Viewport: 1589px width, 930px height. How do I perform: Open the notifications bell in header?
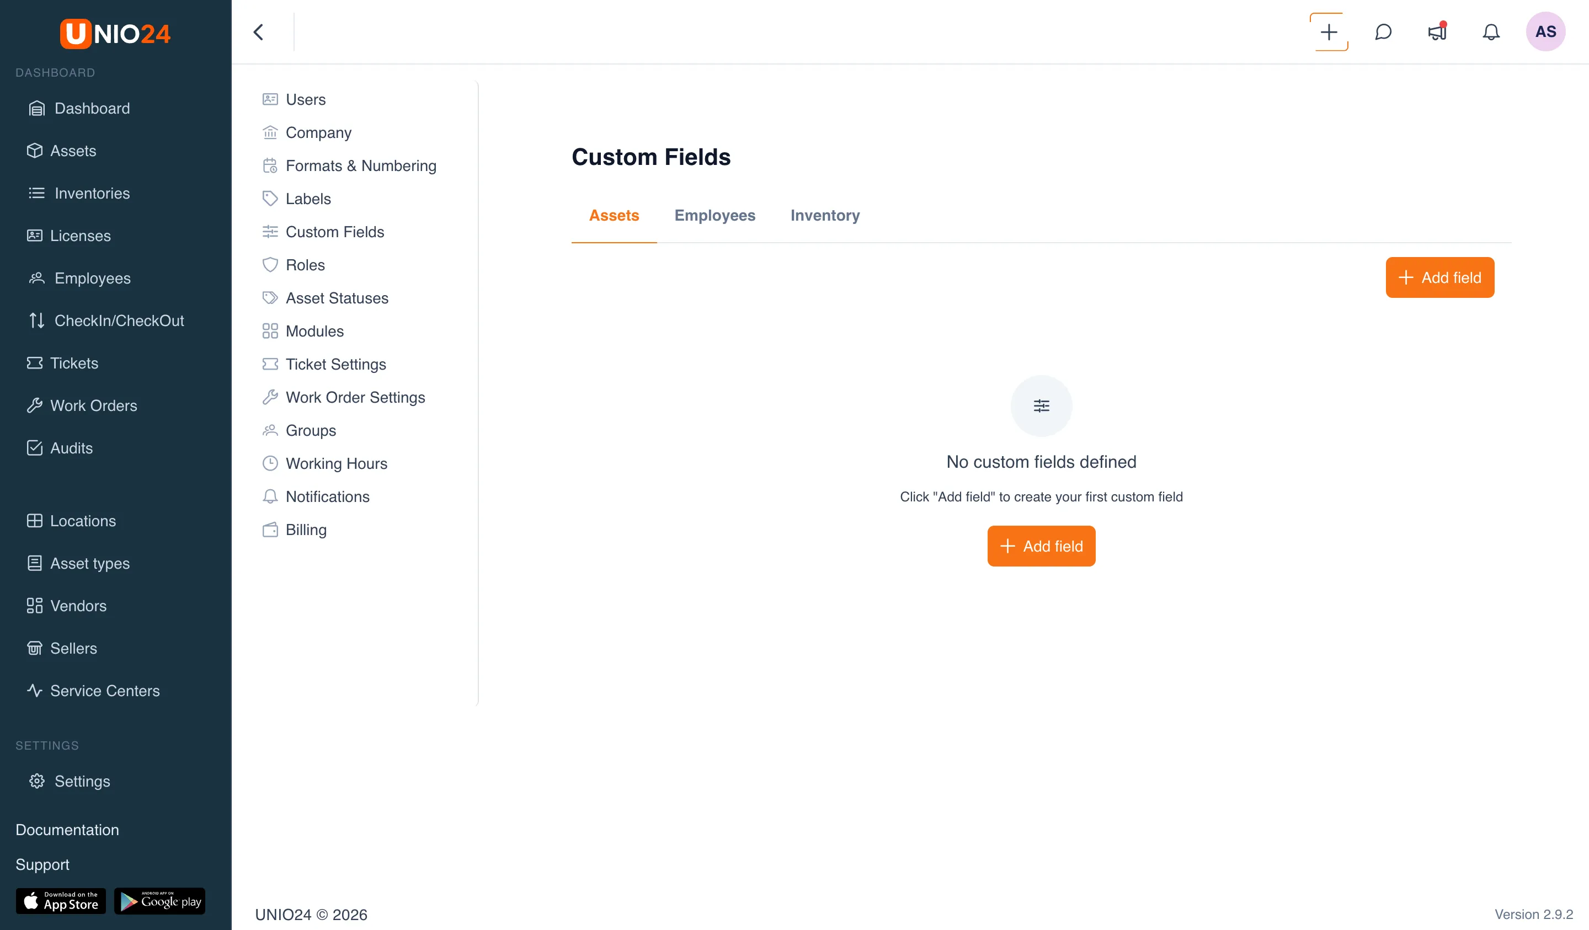1491,32
